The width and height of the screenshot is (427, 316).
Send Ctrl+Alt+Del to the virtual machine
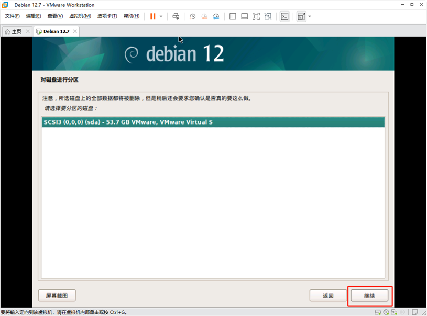point(176,16)
